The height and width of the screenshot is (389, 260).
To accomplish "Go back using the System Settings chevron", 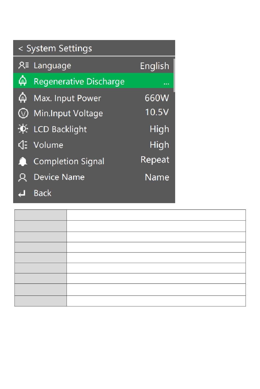I will click(21, 49).
